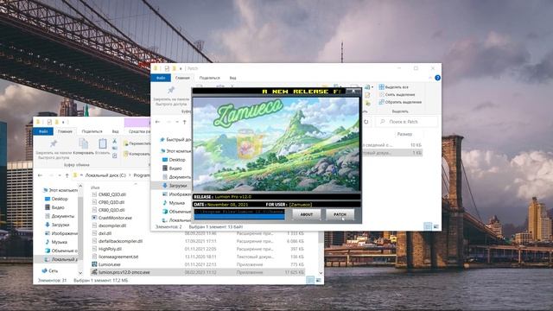Open the ABOUT button in the patcher
Screen dimensions: 553x311
click(307, 214)
